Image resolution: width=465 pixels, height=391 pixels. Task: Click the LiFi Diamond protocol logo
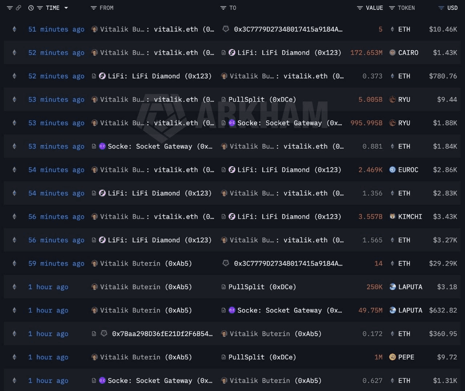click(232, 53)
